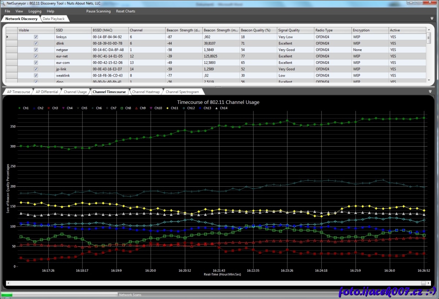Image resolution: width=439 pixels, height=299 pixels.
Task: Click Reset Charts
Action: point(125,11)
